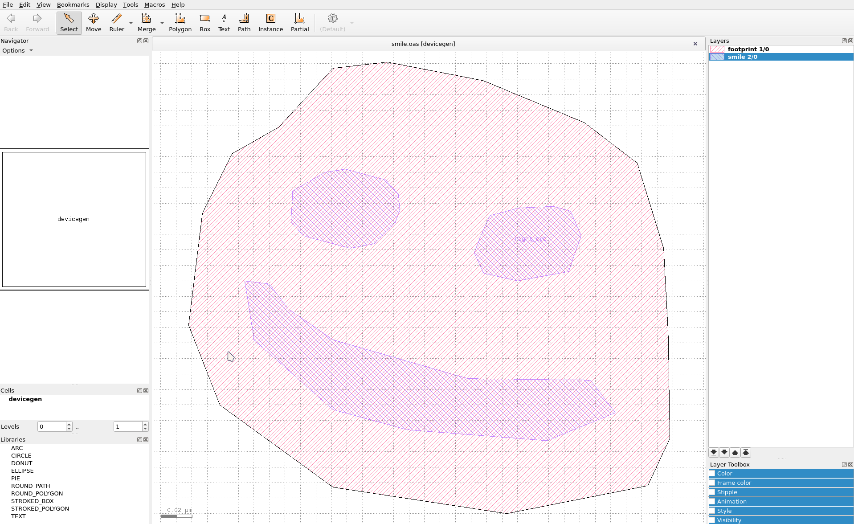Select the Polygon drawing tool
Image resolution: width=854 pixels, height=524 pixels.
coord(180,22)
